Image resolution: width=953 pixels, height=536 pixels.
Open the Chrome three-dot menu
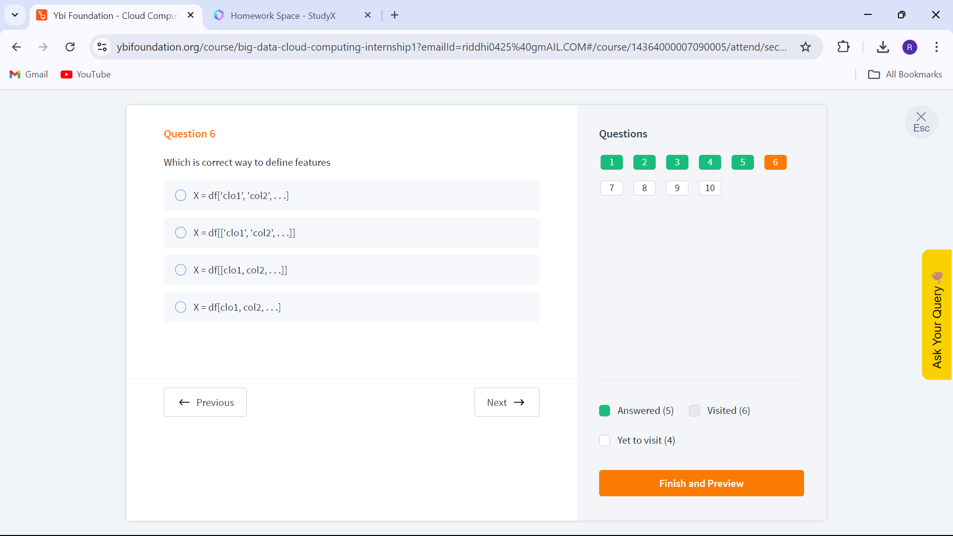[937, 47]
